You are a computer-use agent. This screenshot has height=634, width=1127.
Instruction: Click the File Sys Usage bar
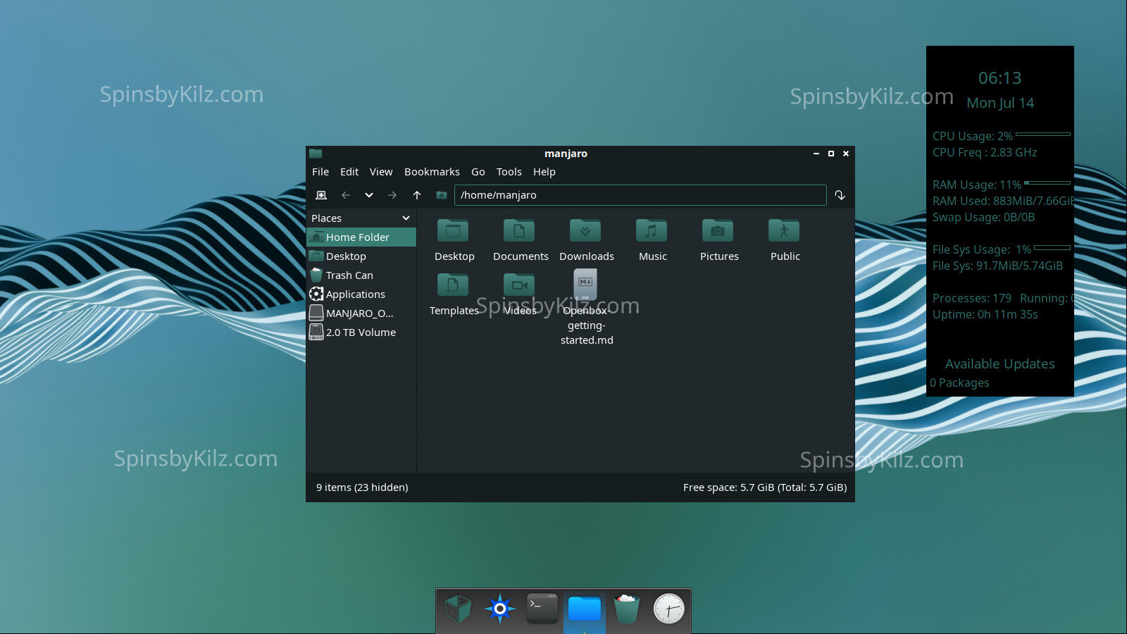point(1052,247)
